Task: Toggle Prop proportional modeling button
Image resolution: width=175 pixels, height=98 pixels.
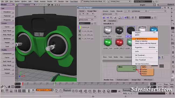Action: (166, 84)
